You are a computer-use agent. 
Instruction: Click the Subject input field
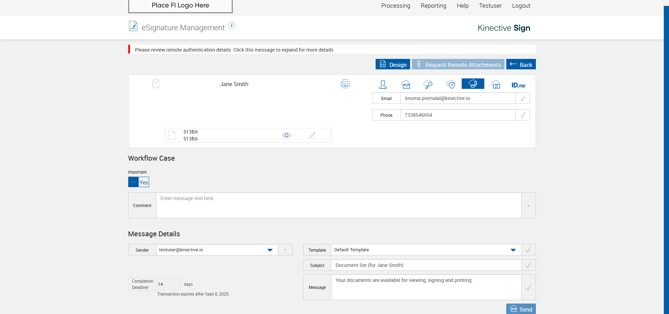(426, 265)
